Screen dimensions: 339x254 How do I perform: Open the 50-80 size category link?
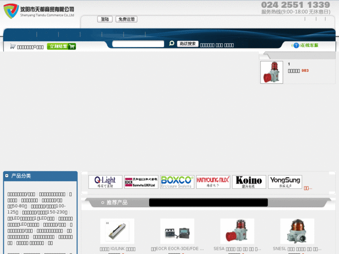click(x=17, y=206)
